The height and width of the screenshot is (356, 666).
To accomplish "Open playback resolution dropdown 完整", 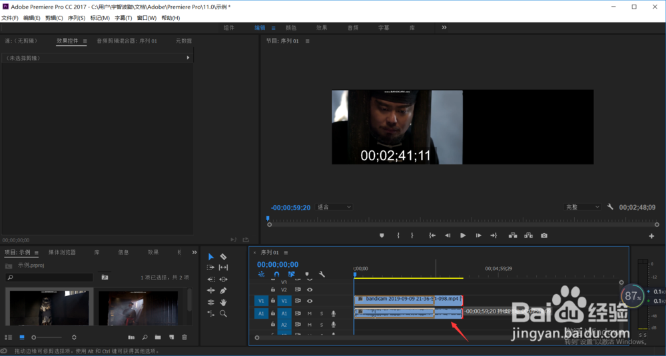I will pos(582,207).
